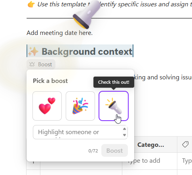Viewport: 192px width, 175px height.
Task: Click the 0/72 character counter
Action: pyautogui.click(x=93, y=151)
